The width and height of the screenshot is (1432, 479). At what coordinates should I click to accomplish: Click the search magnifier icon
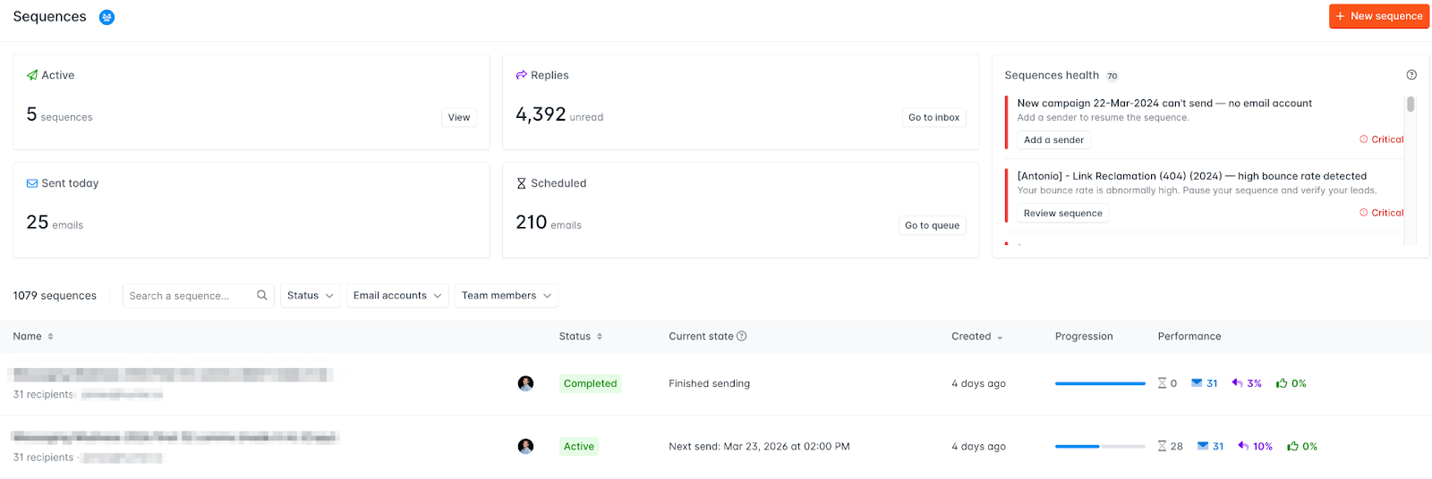[262, 295]
